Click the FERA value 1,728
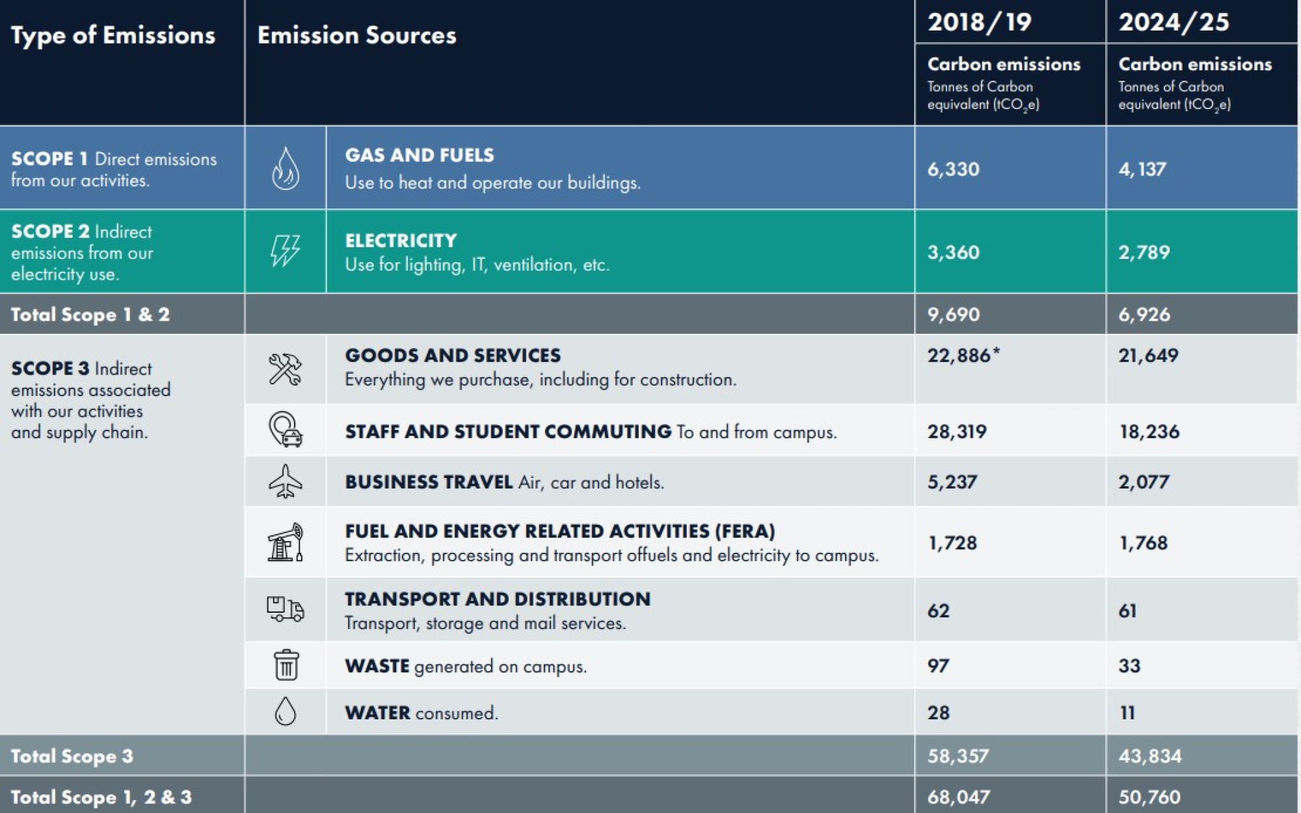The image size is (1301, 813). (953, 543)
